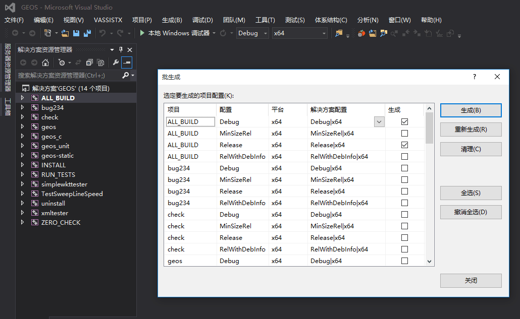Expand the bug234 project node

(22, 107)
